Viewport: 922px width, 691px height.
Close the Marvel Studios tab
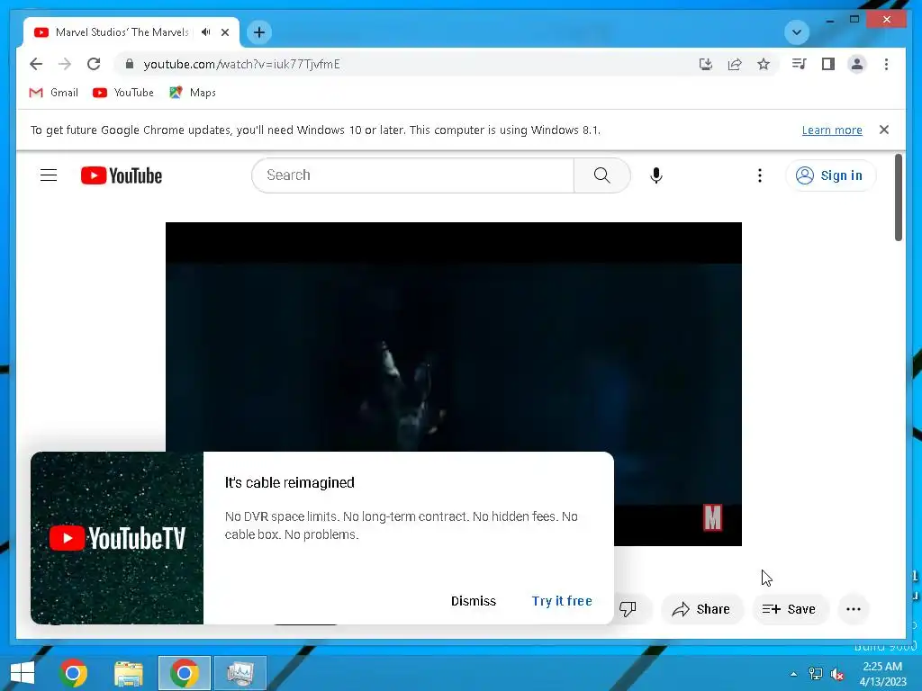224,32
